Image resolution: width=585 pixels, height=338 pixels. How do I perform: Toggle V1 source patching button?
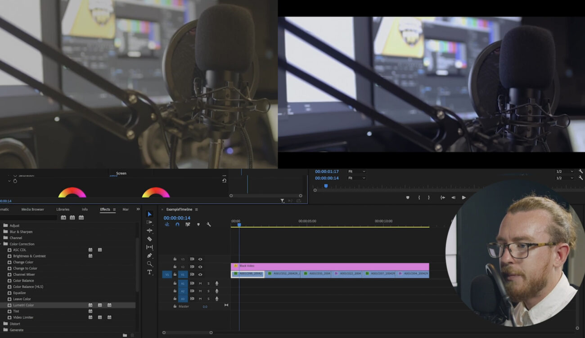coord(167,274)
